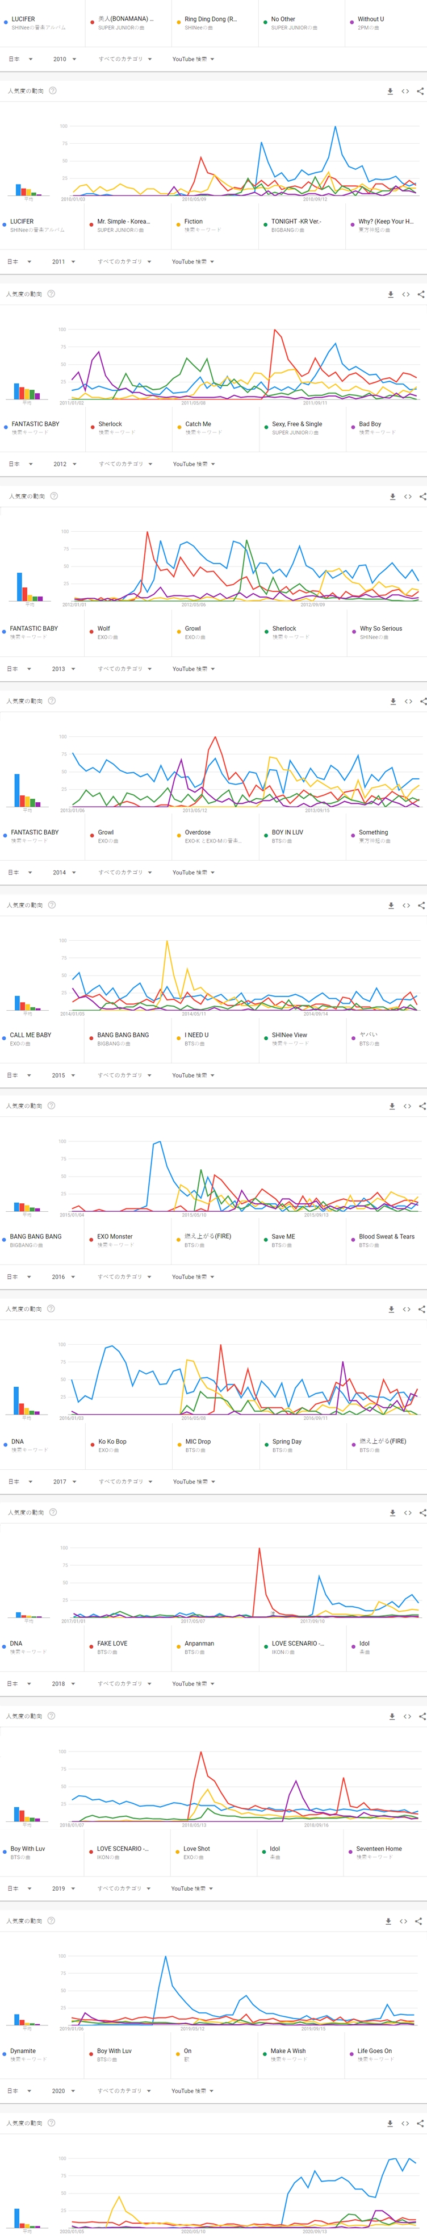Open the year dropdown showing 2011
Image resolution: width=427 pixels, height=2235 pixels.
point(64,261)
